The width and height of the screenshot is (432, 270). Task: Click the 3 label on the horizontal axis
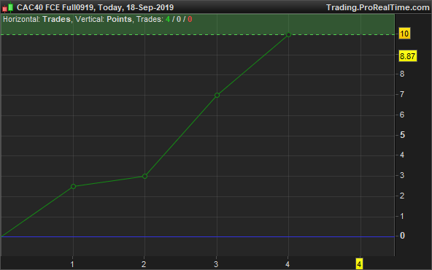pos(216,264)
